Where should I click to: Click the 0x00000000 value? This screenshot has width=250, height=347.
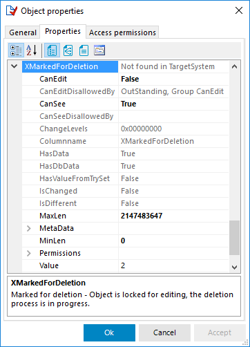[x=141, y=129]
